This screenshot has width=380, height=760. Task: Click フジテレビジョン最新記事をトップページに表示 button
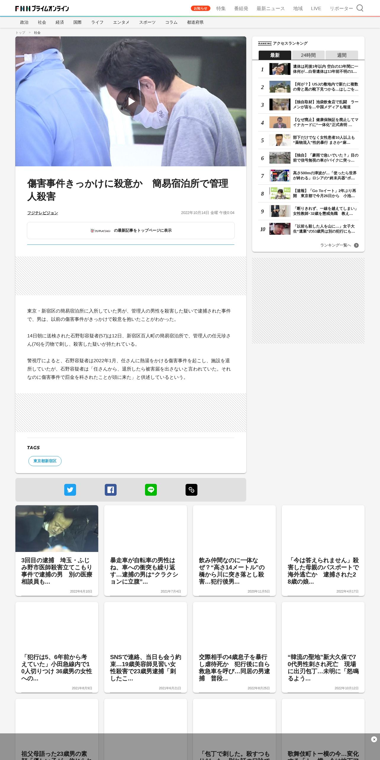click(131, 231)
